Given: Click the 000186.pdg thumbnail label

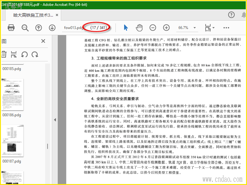Looking at the screenshot, I should point(12,115).
